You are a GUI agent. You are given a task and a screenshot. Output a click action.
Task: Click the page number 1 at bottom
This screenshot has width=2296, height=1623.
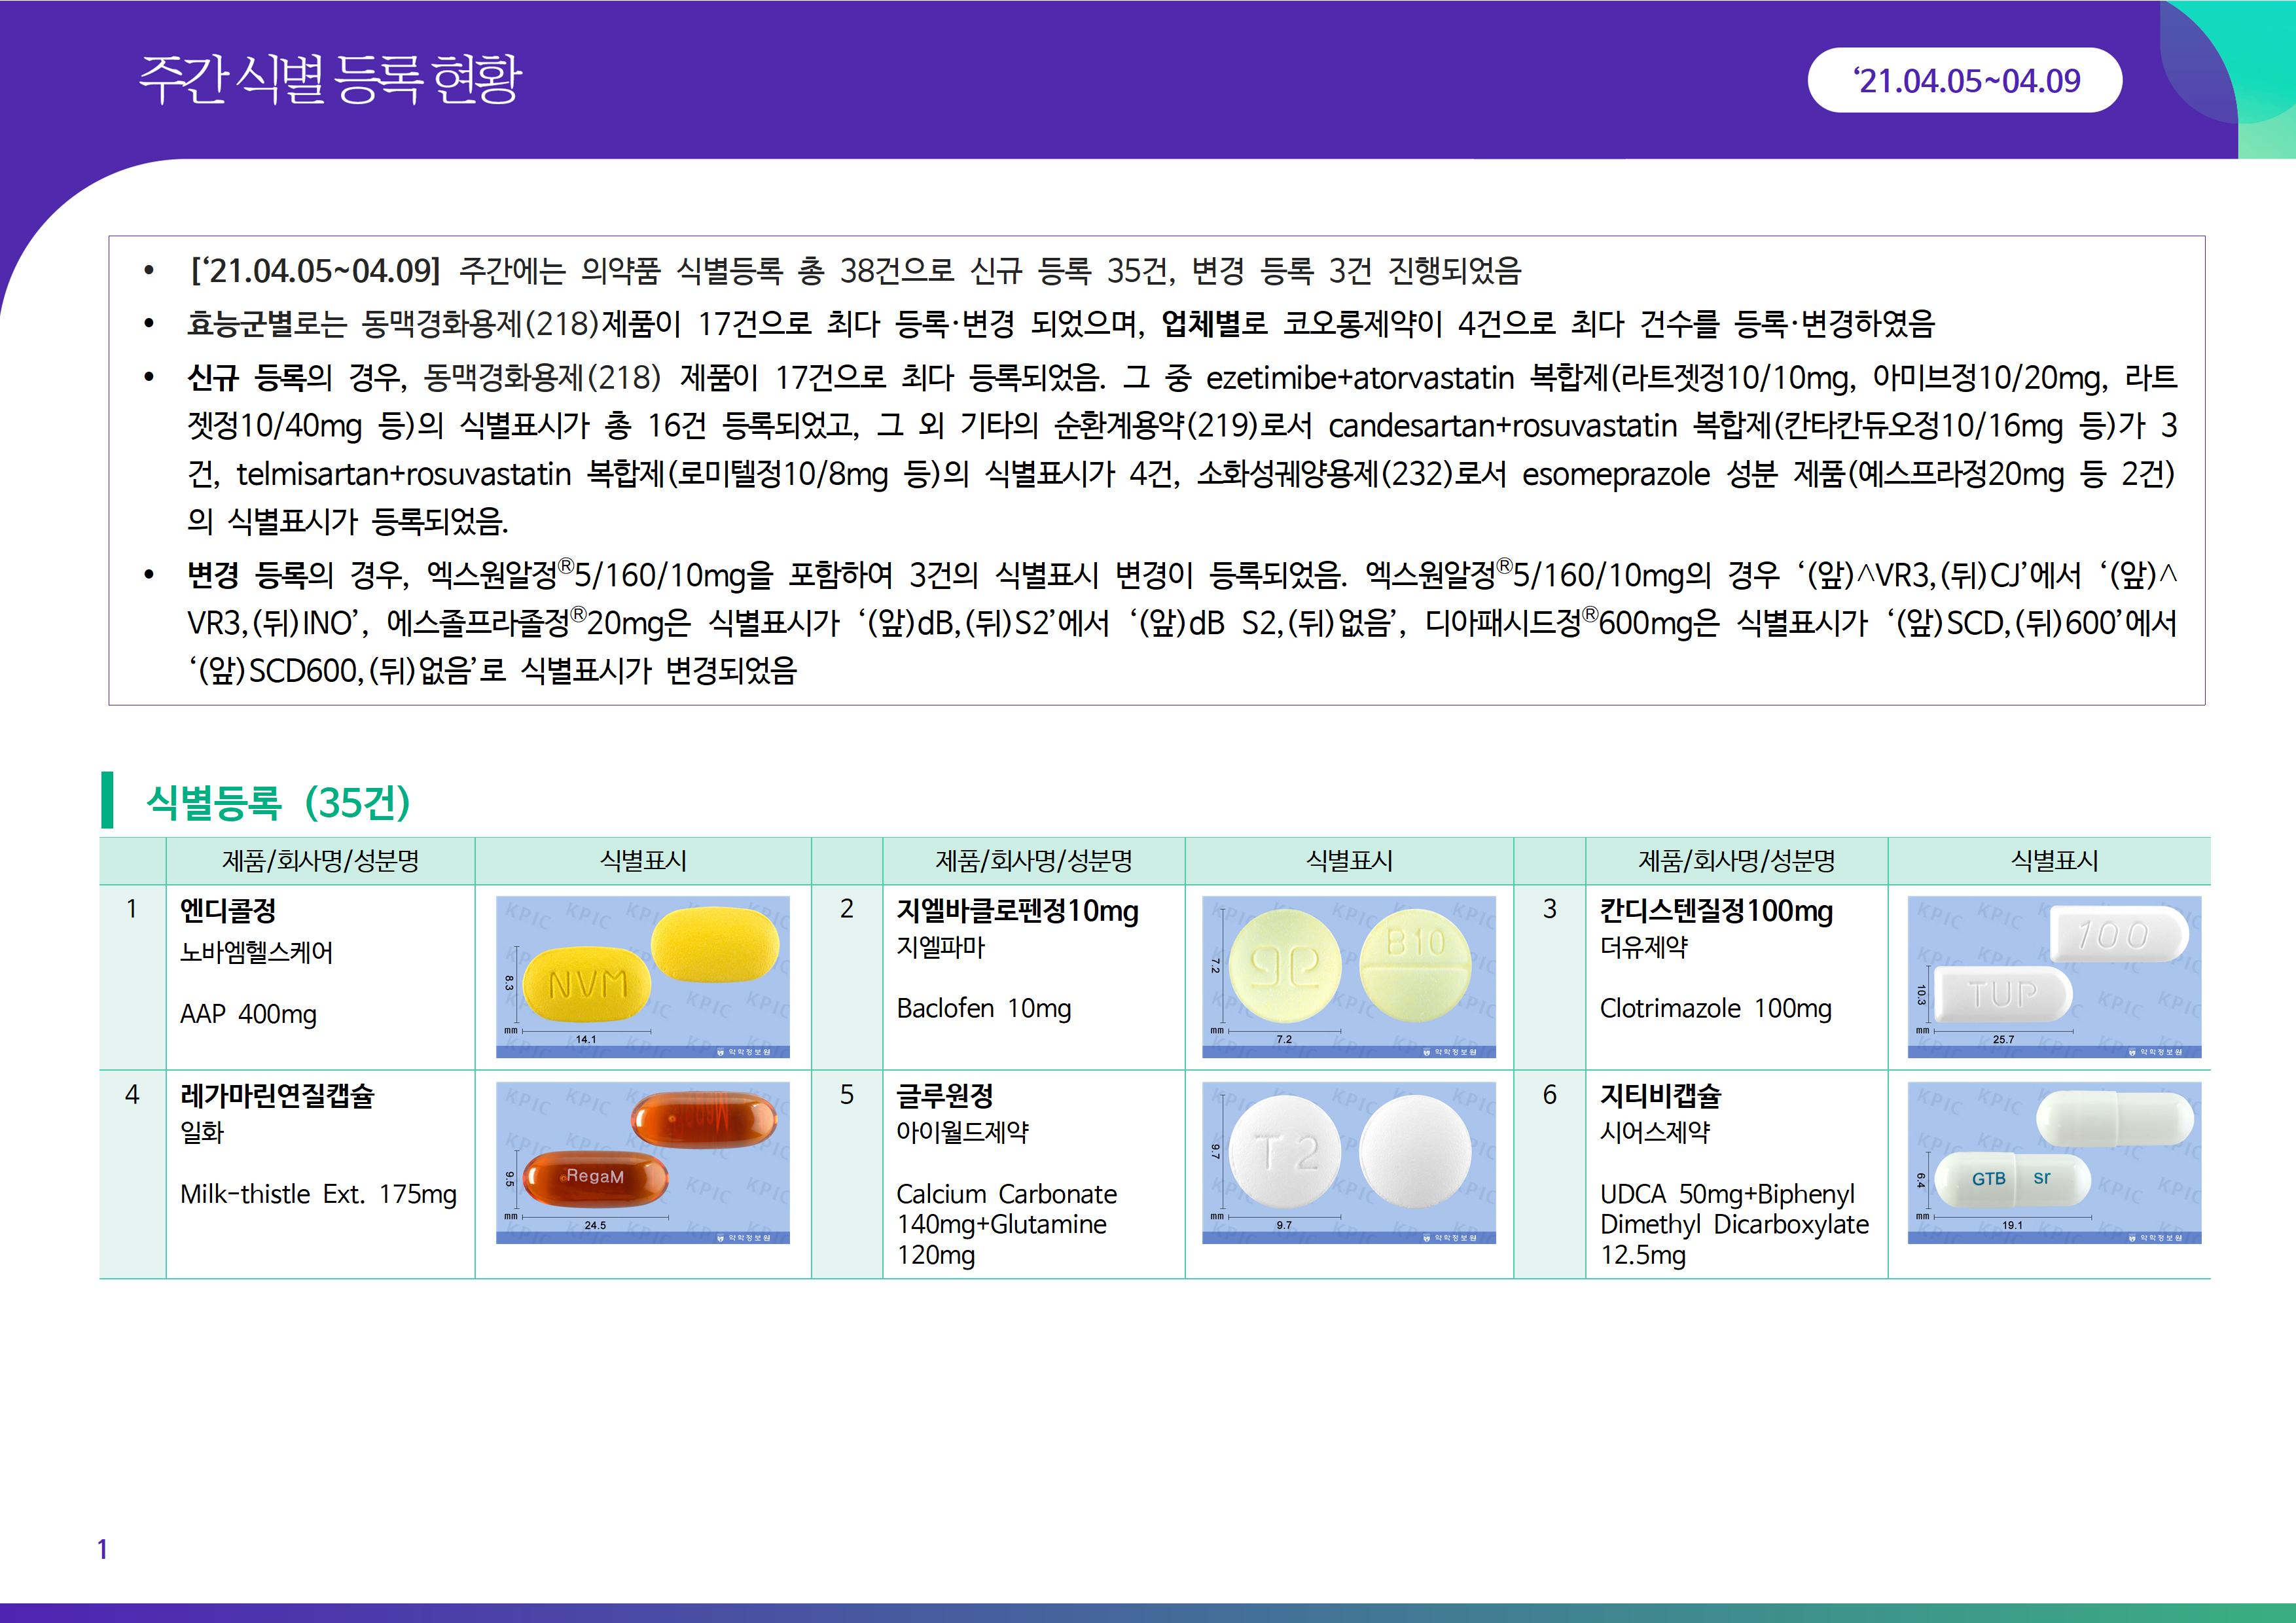click(102, 1549)
